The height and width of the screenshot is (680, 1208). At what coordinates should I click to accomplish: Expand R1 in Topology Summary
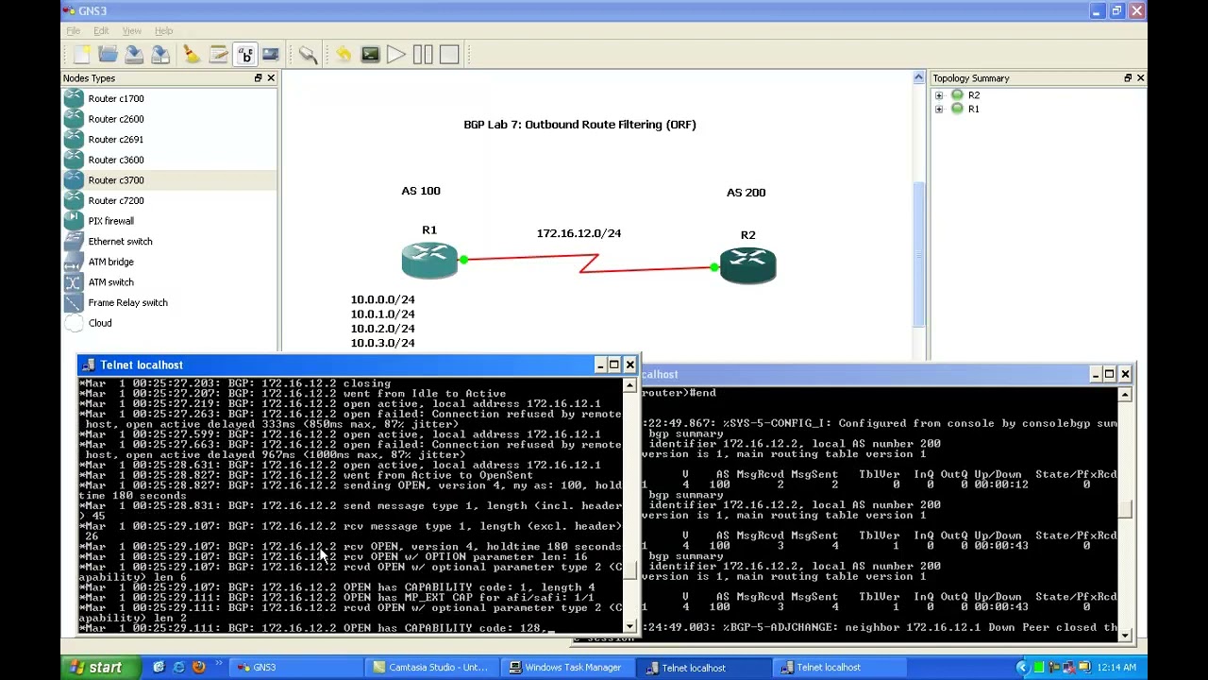(939, 110)
